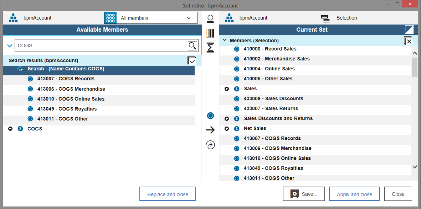
Task: Click the bpmAccount hierarchy icon on the left
Action: [x=13, y=17]
